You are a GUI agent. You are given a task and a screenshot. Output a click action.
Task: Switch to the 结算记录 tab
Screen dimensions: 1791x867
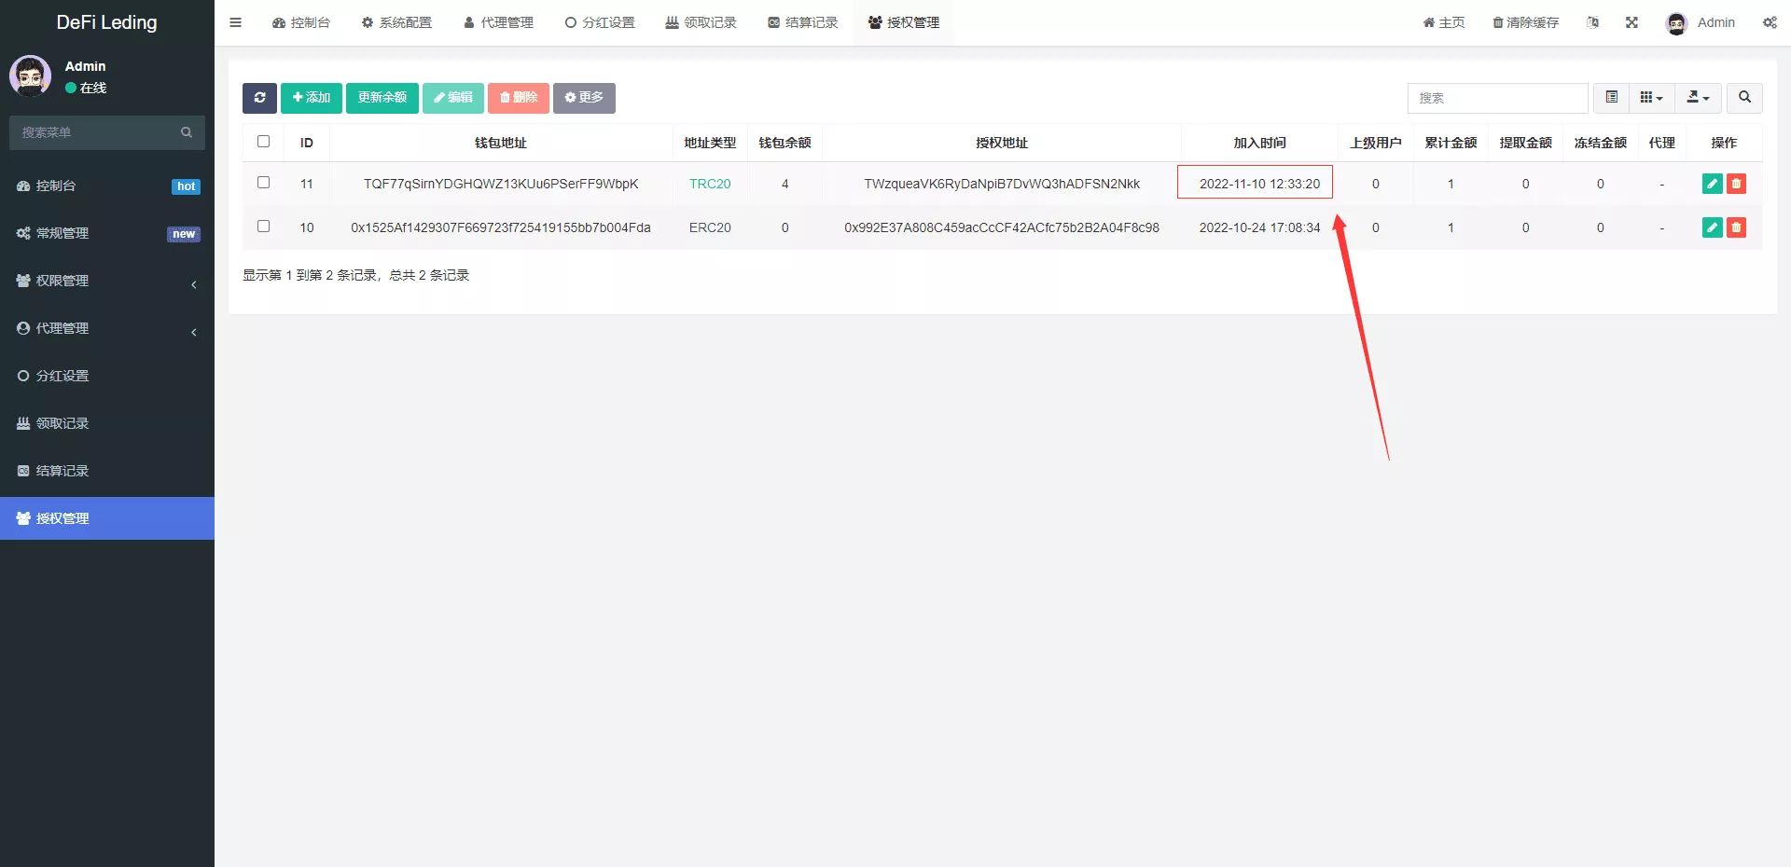point(803,22)
